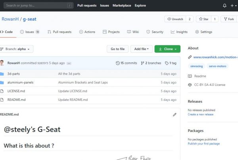This screenshot has width=238, height=160.
Task: Open RowanH committer name link
Action: point(13,63)
